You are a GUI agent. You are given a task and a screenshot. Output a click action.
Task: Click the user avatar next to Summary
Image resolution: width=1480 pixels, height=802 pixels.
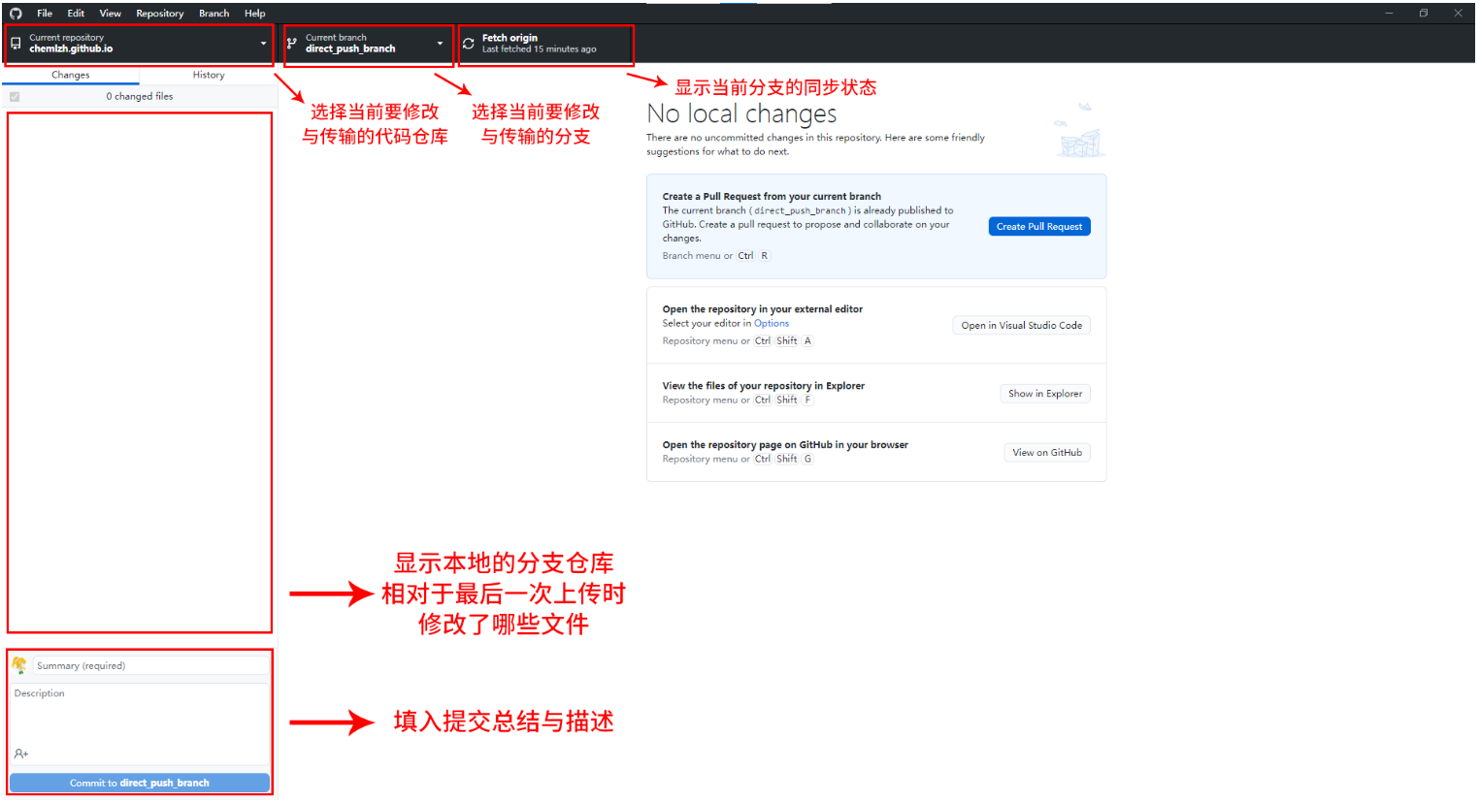tap(19, 665)
